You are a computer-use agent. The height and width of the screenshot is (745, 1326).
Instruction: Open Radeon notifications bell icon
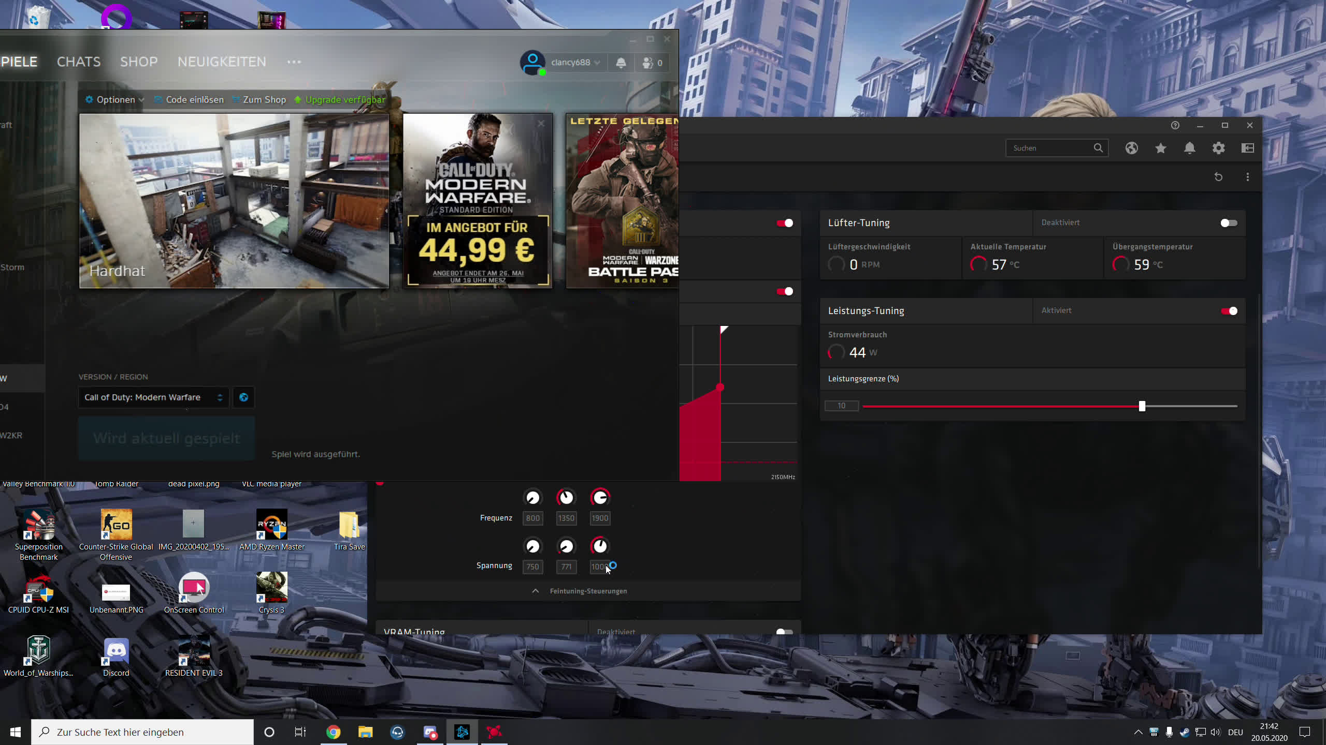[x=1189, y=148]
